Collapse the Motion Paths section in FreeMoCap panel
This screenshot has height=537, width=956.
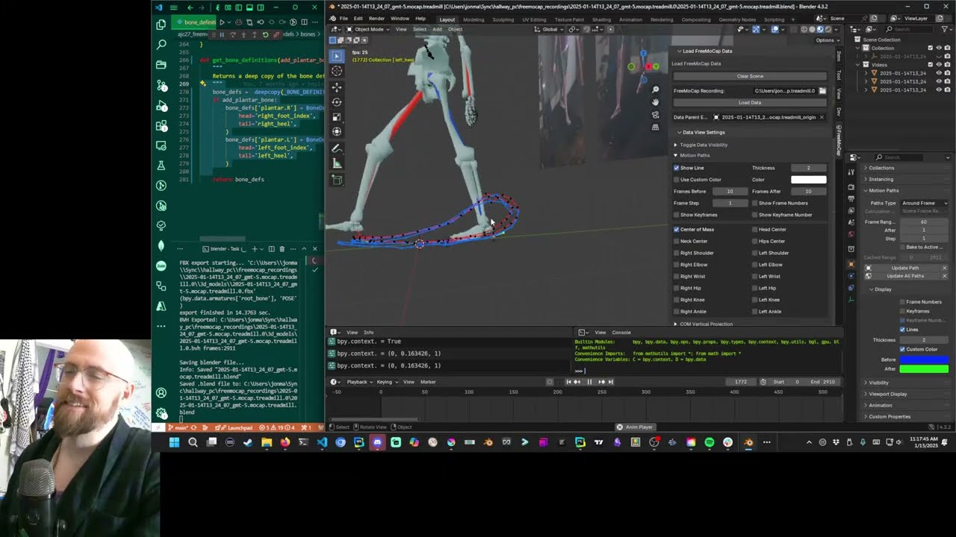click(692, 155)
